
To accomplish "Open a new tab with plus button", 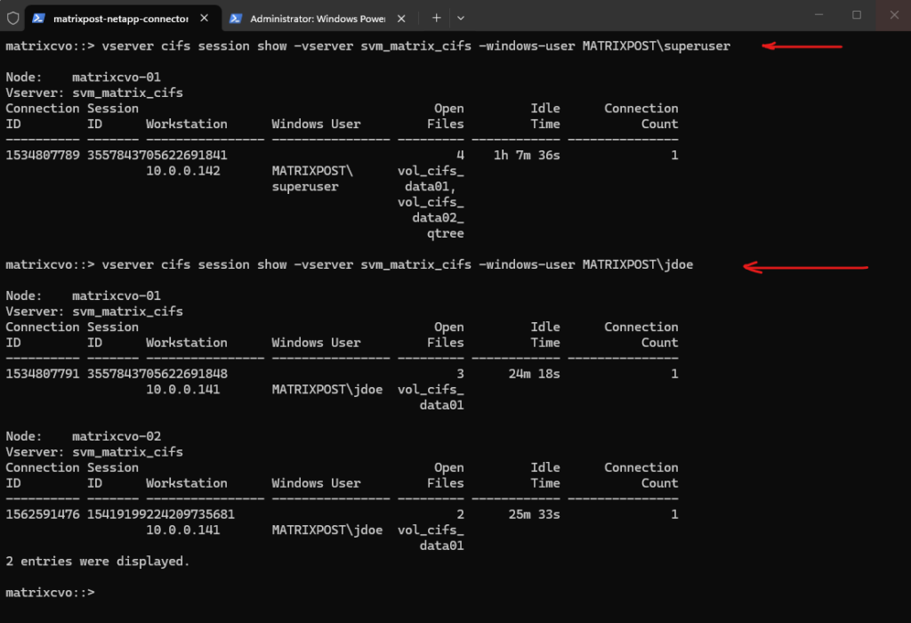I will 436,17.
